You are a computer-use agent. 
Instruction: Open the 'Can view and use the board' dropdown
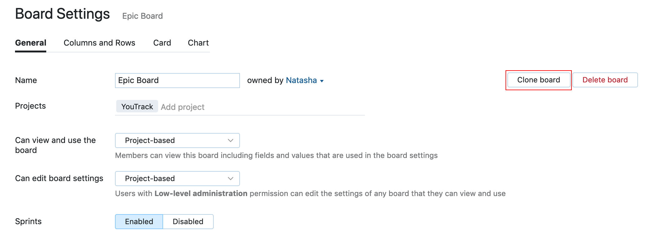pos(177,140)
